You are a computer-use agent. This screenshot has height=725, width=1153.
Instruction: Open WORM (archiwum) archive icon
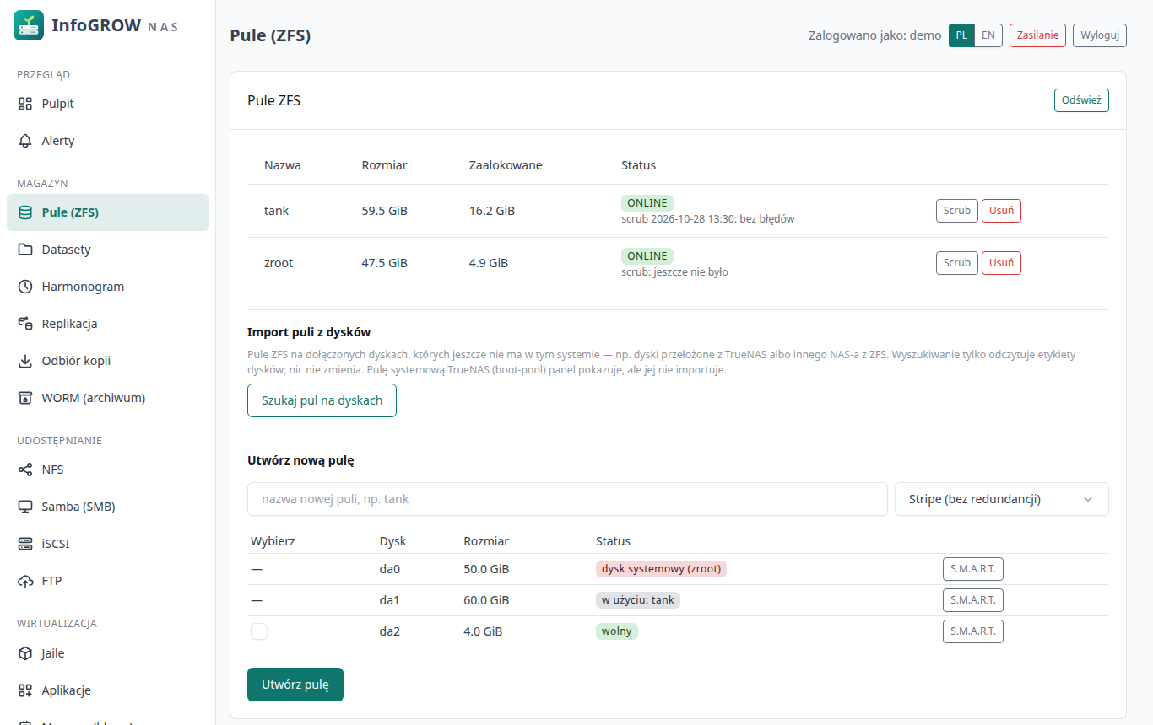coord(25,398)
